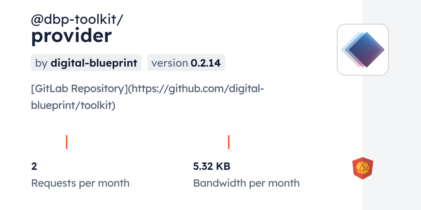Select the @dbp-toolkit/ scope text

pos(77,20)
